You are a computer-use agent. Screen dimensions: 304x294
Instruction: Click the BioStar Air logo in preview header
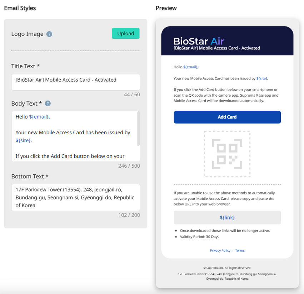(x=199, y=41)
